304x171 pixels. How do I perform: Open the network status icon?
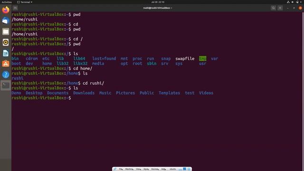tap(288, 2)
